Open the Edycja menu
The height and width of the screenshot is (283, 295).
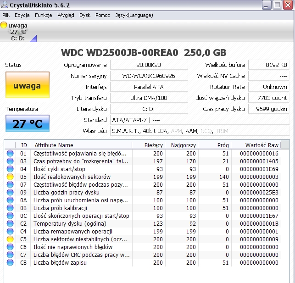coord(22,15)
